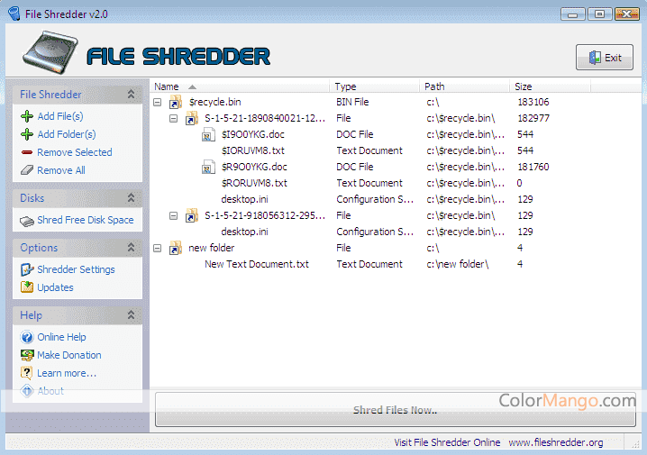This screenshot has width=647, height=455.
Task: Collapse the $recycle.bin tree node
Action: (x=159, y=103)
